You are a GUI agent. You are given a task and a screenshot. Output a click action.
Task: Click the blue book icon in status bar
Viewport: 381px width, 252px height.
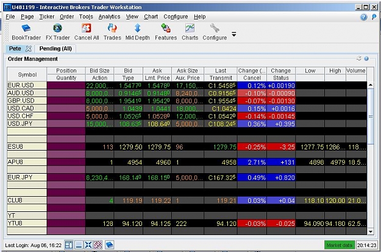(109, 245)
